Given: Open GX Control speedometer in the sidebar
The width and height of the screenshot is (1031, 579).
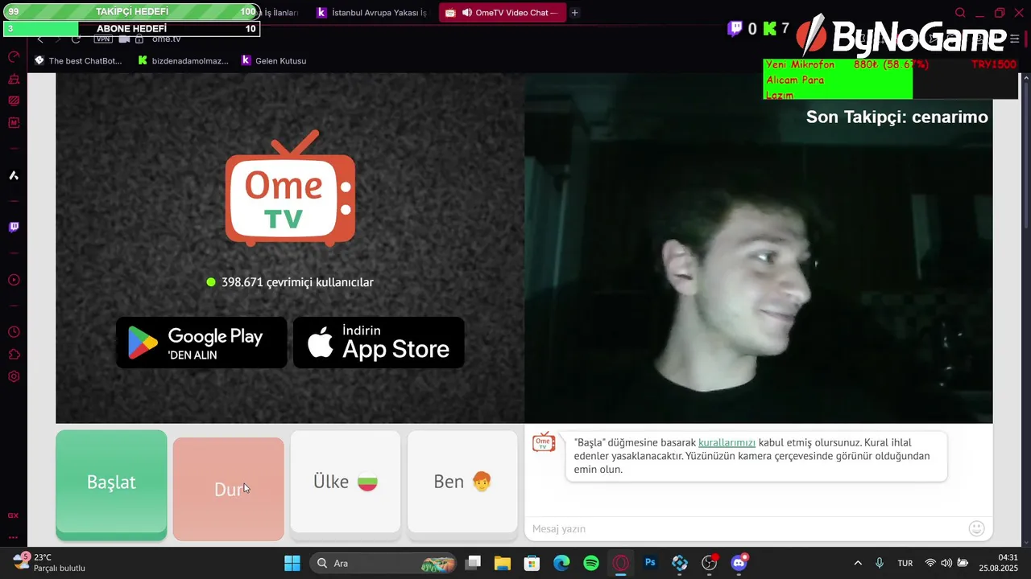Looking at the screenshot, I should [14, 57].
